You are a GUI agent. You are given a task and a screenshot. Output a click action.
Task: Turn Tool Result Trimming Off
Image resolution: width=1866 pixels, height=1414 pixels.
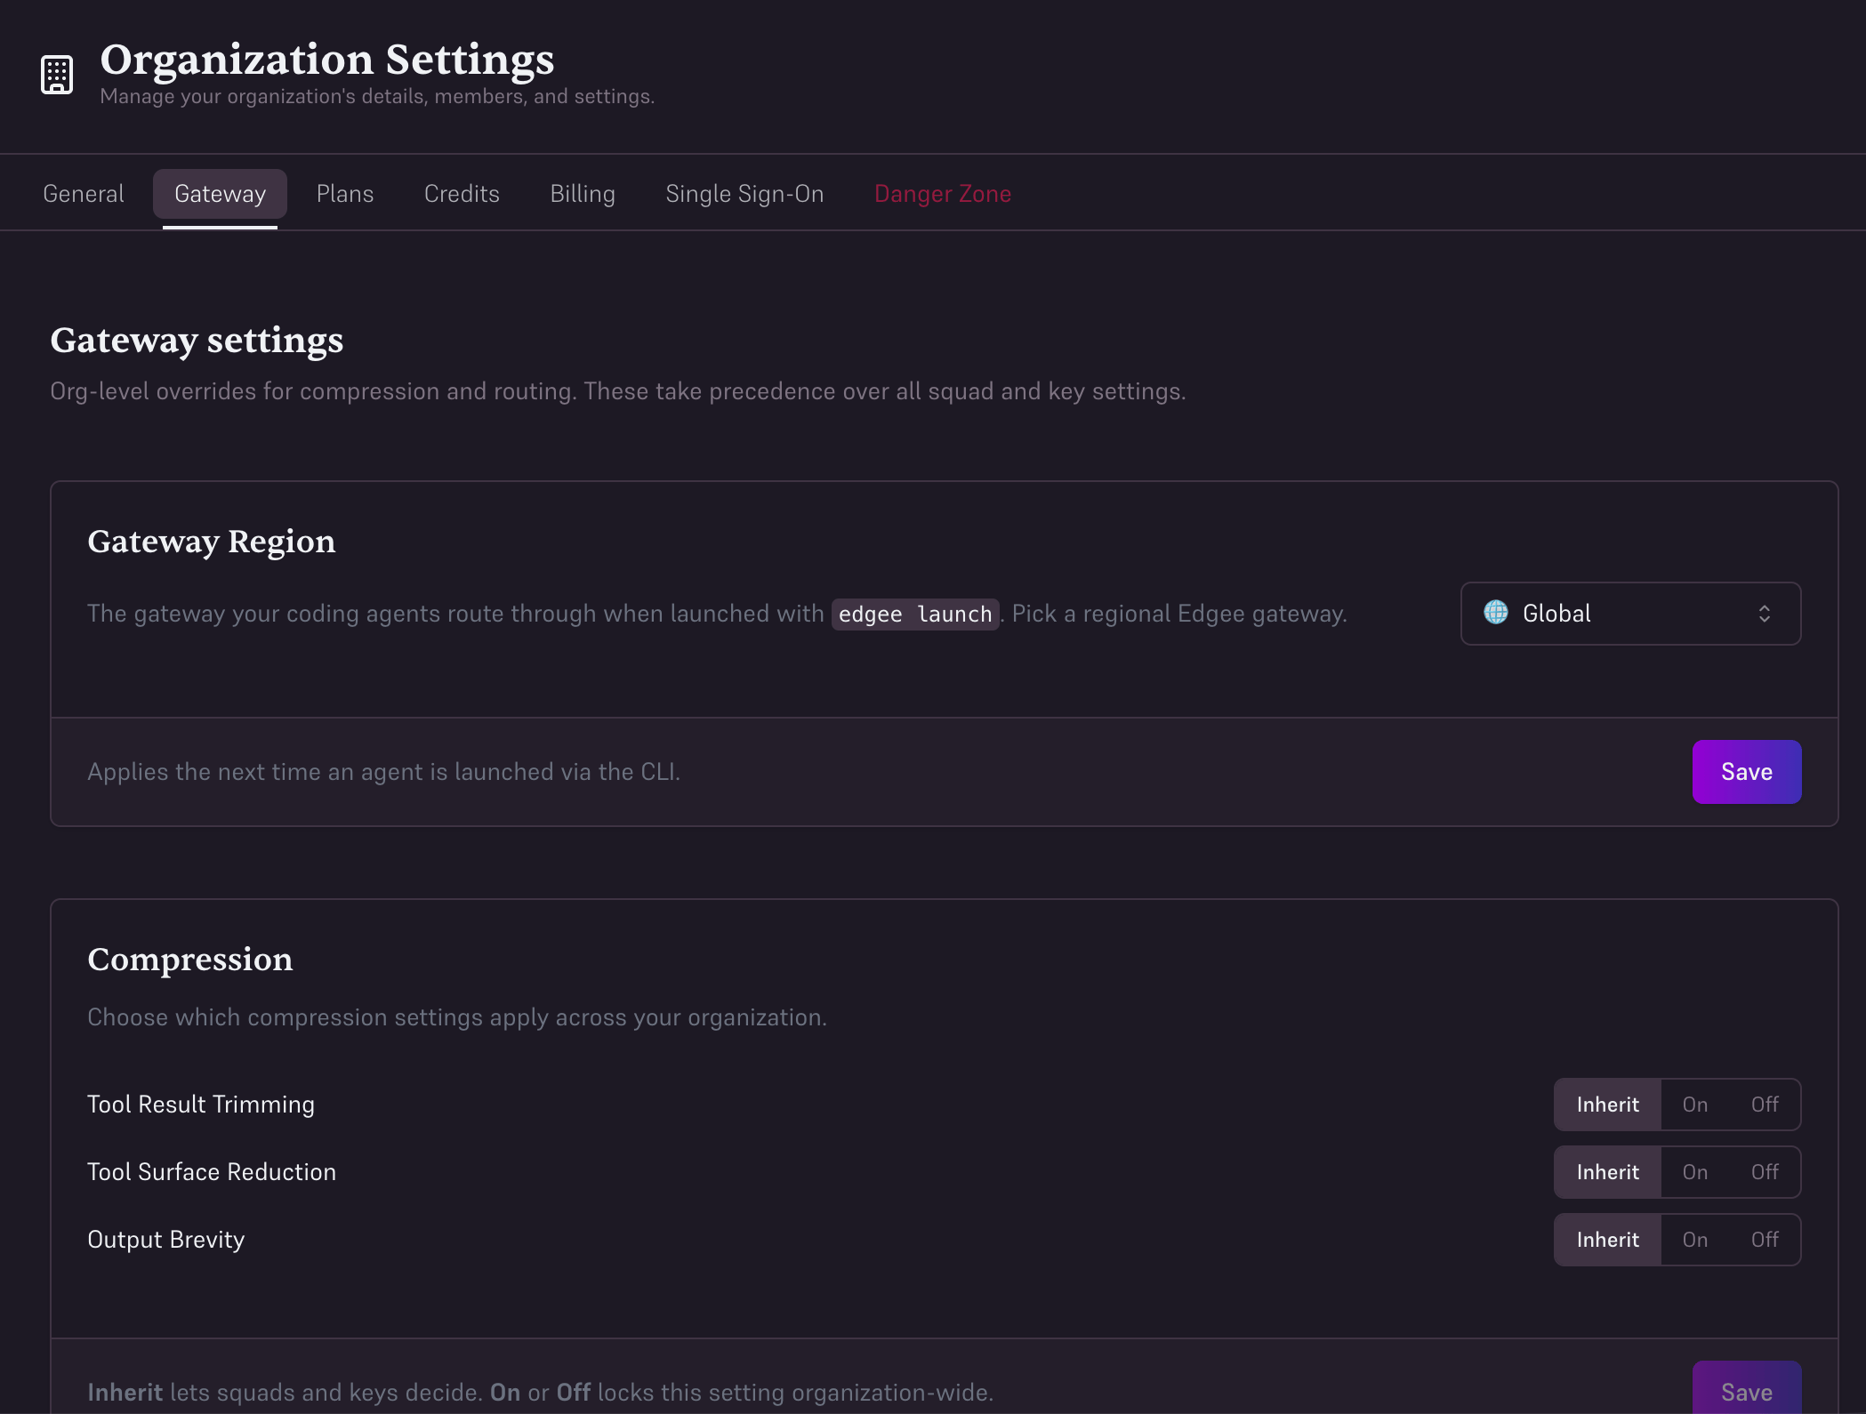coord(1765,1105)
